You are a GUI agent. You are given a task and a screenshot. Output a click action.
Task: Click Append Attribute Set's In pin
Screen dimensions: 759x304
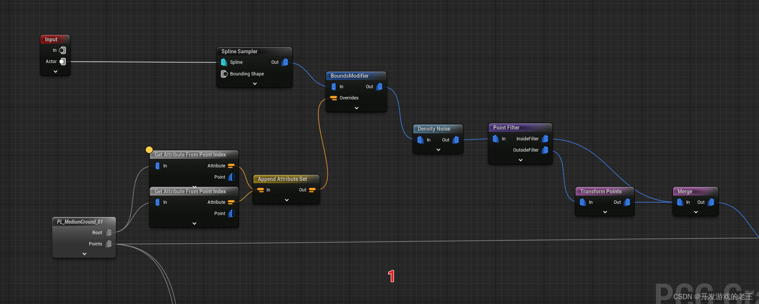click(x=261, y=190)
